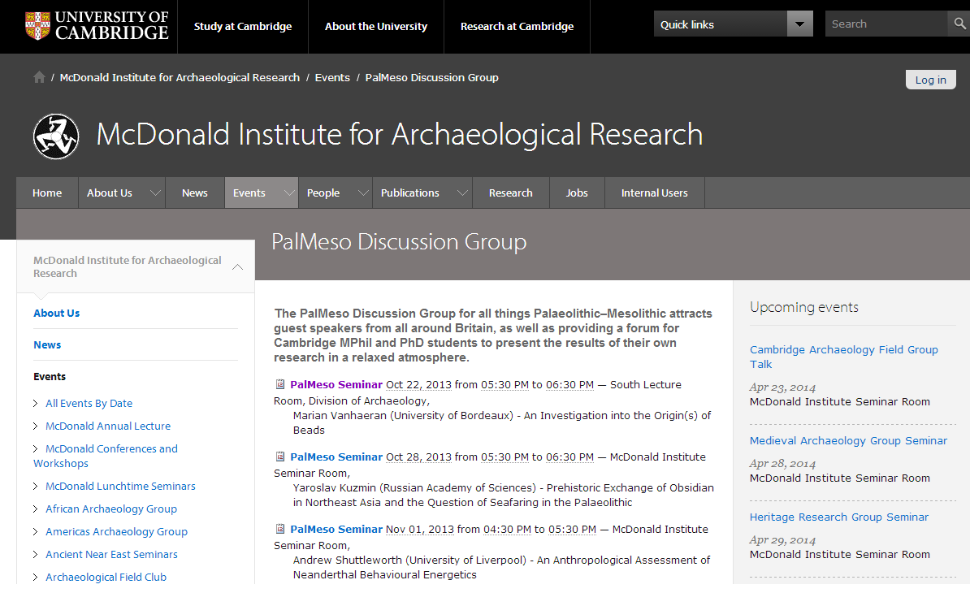Screen dimensions: 970x593
Task: Click arrow bullet beside Americas Archaeology Group
Action: [36, 532]
